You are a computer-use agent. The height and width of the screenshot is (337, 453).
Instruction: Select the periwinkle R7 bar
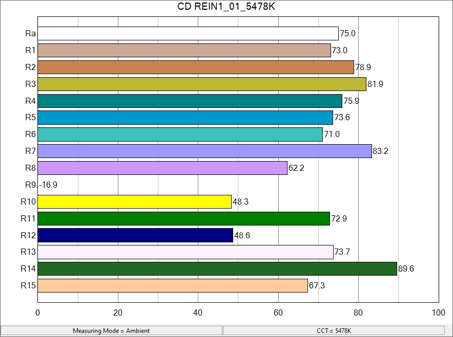(x=204, y=151)
